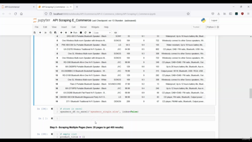The height and width of the screenshot is (142, 252).
Task: Move selected cell down arrow
Action: click(66, 32)
